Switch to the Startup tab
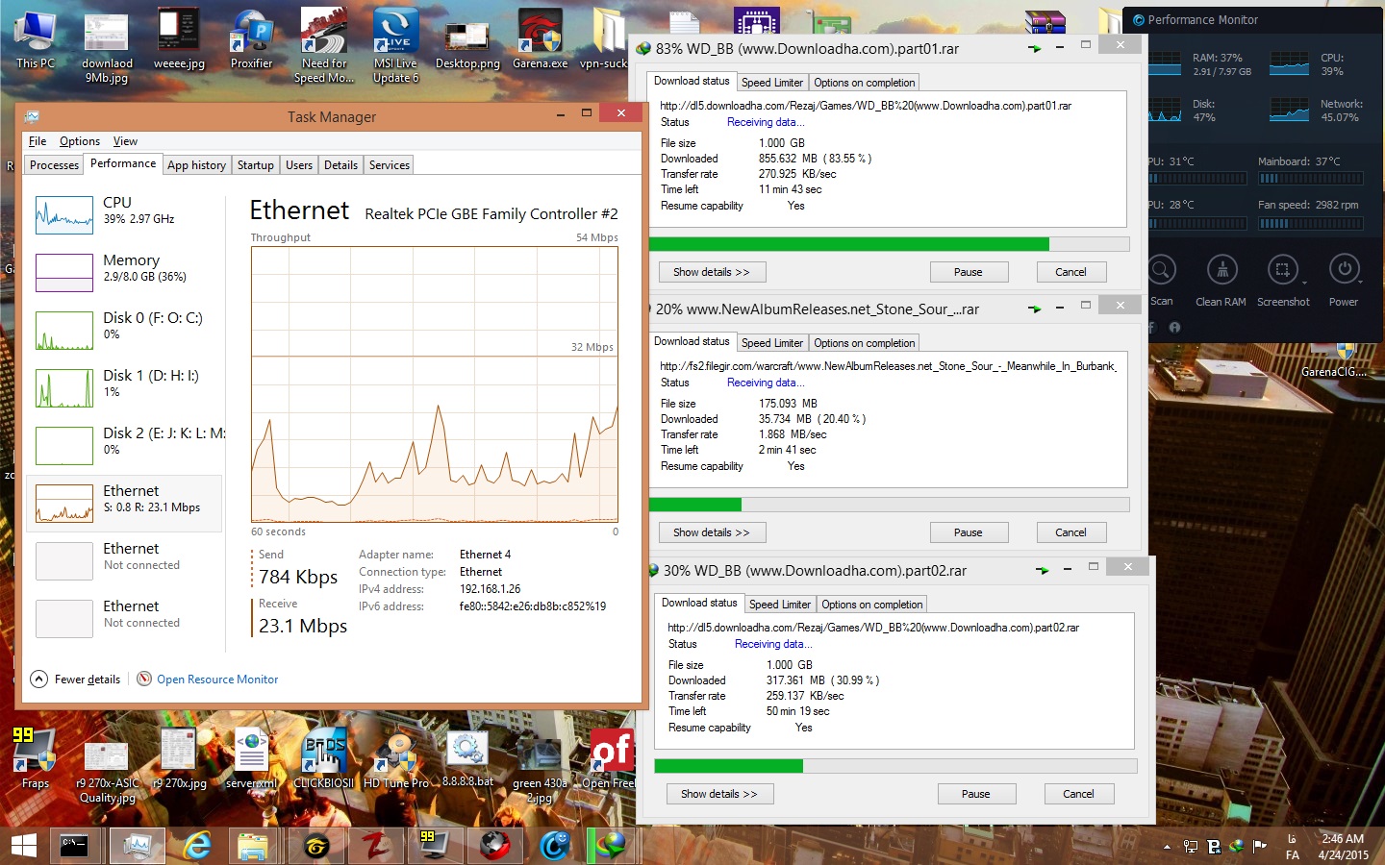 [256, 165]
